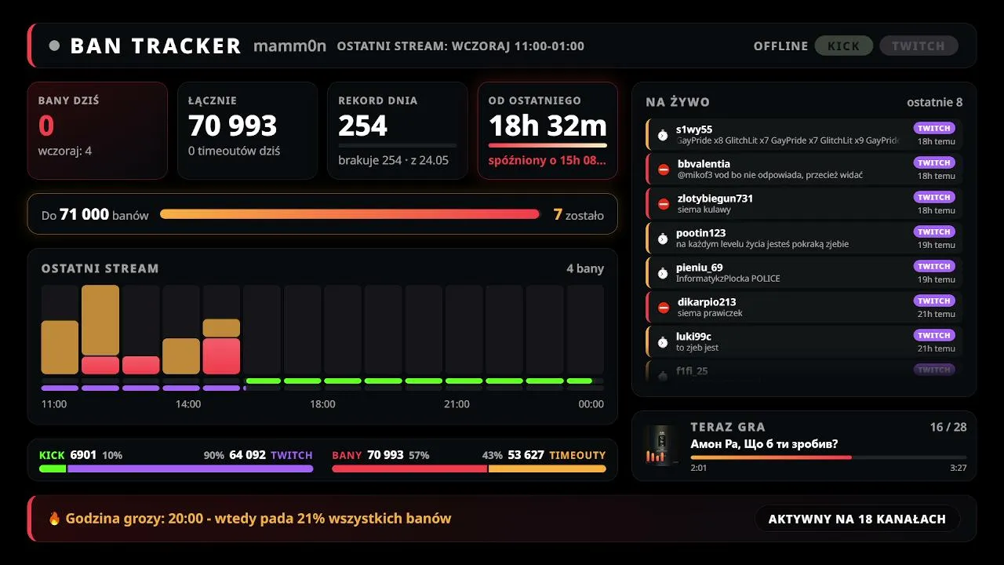Click TWITCH badge on pieniu_69 row
This screenshot has height=565, width=1004.
(x=934, y=266)
